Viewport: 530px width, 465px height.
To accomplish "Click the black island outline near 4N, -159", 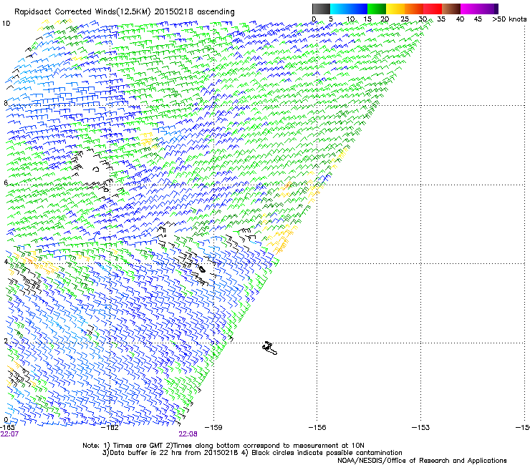I will [x=202, y=269].
